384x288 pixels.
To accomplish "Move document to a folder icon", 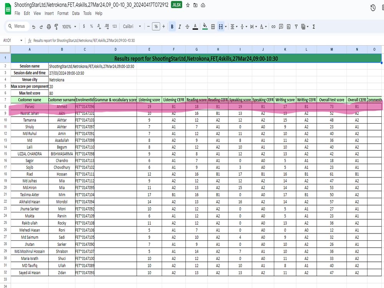I will point(195,5).
